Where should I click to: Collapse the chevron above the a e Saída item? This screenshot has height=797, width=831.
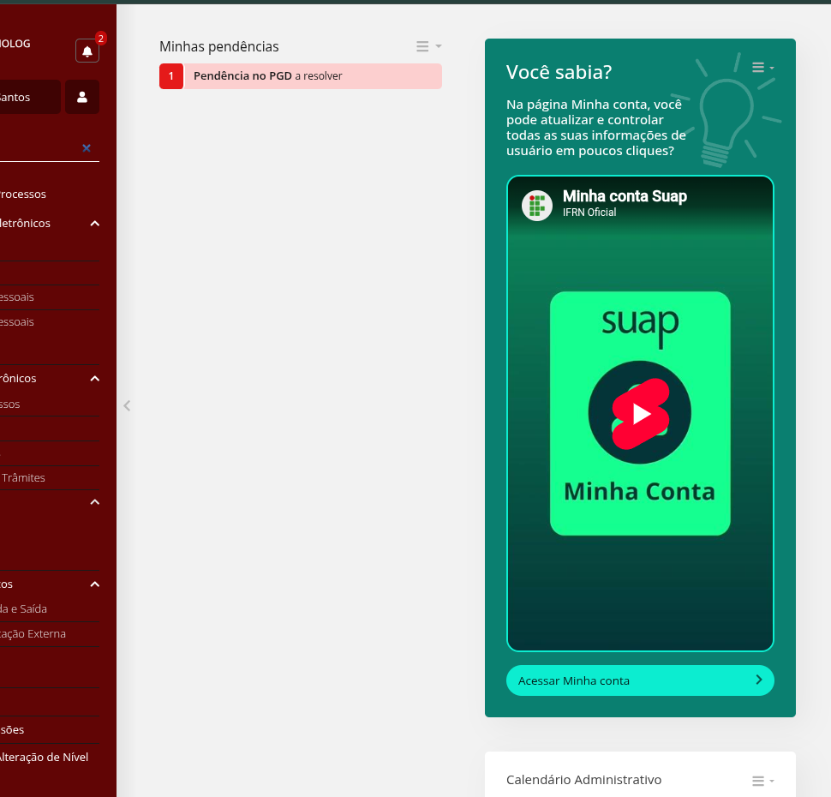95,584
